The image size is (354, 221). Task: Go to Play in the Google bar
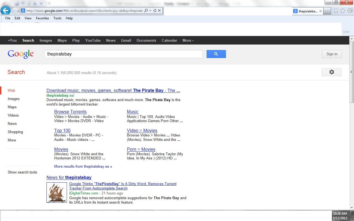click(76, 40)
